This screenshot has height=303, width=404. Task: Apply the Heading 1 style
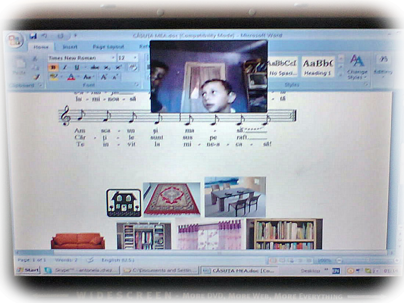[317, 66]
